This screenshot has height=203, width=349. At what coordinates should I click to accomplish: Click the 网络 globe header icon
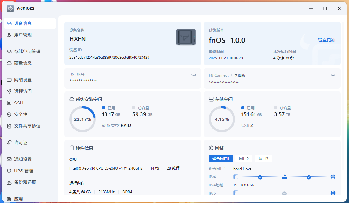pyautogui.click(x=211, y=148)
